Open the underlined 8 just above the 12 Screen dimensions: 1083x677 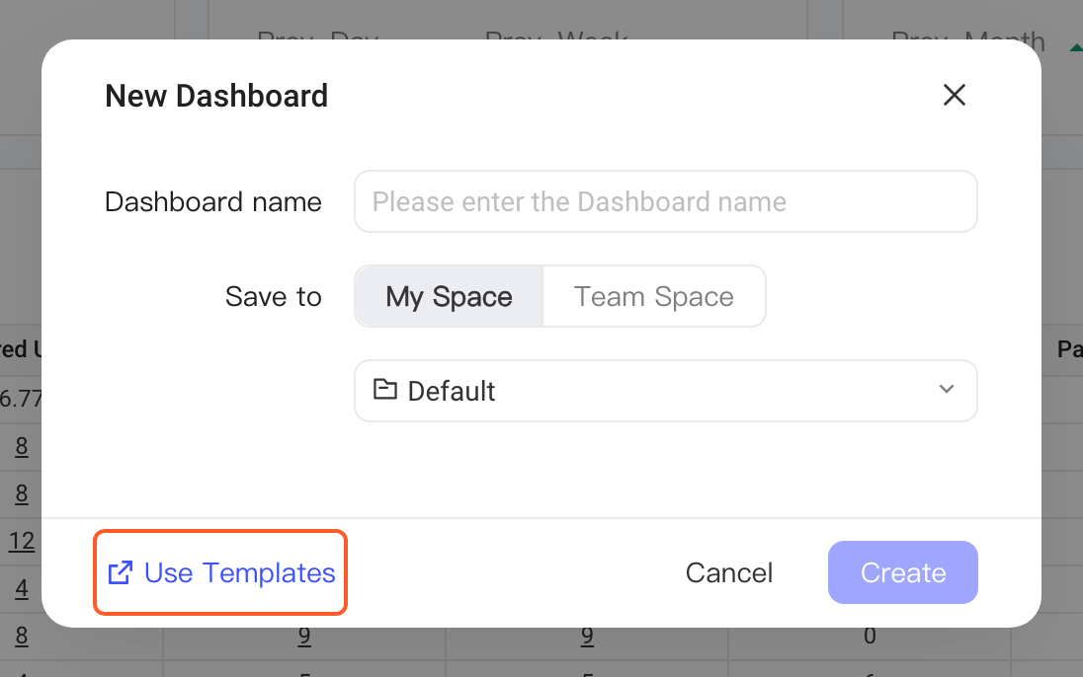(22, 494)
